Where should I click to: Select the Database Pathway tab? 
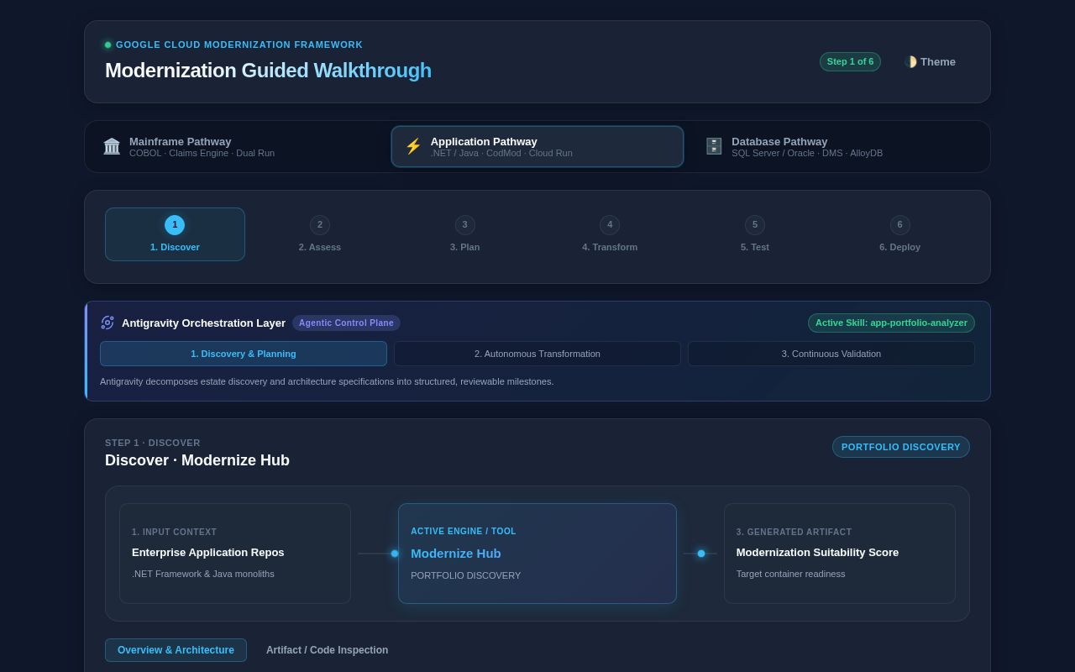838,147
